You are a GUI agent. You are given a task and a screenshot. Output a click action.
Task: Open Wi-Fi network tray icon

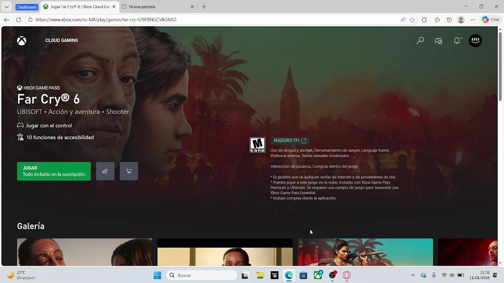point(444,276)
